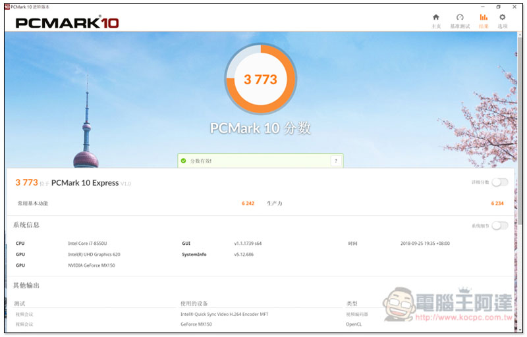The width and height of the screenshot is (527, 337).
Task: Click the Essentials score 6 242
Action: pos(248,203)
